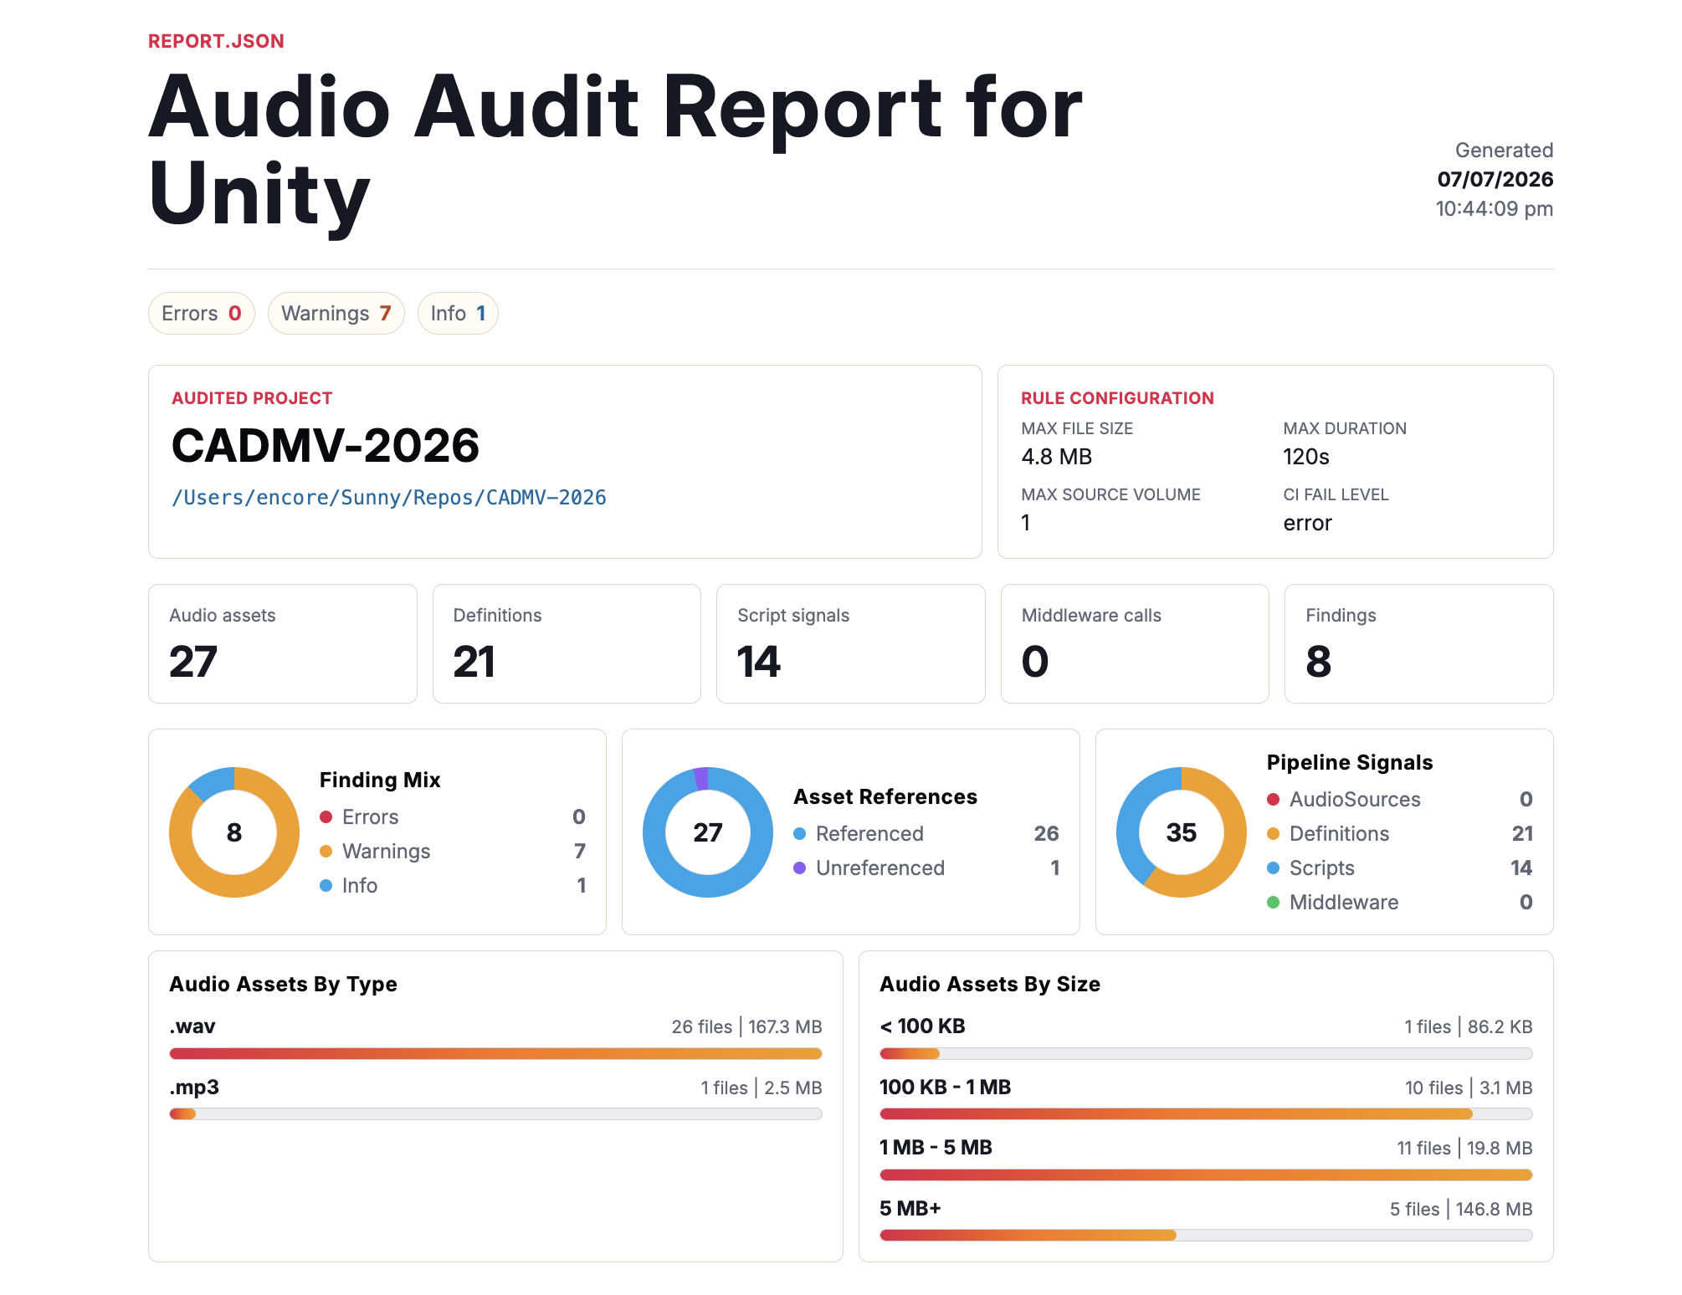The image size is (1682, 1295).
Task: Click the REPORT.JSON label
Action: (x=216, y=41)
